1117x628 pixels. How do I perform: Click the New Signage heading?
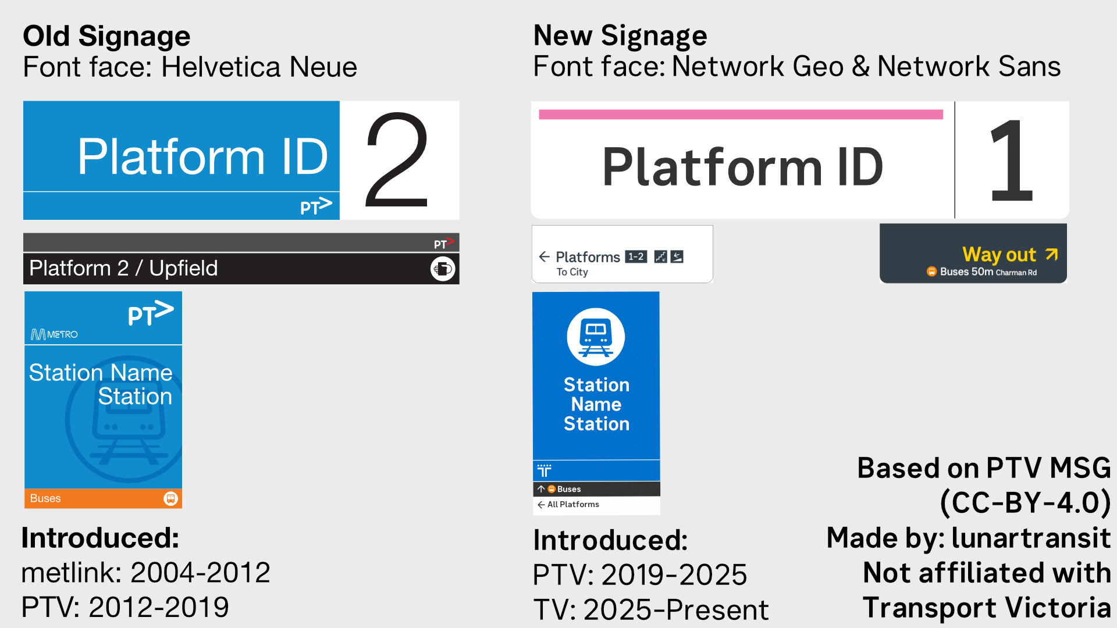620,35
